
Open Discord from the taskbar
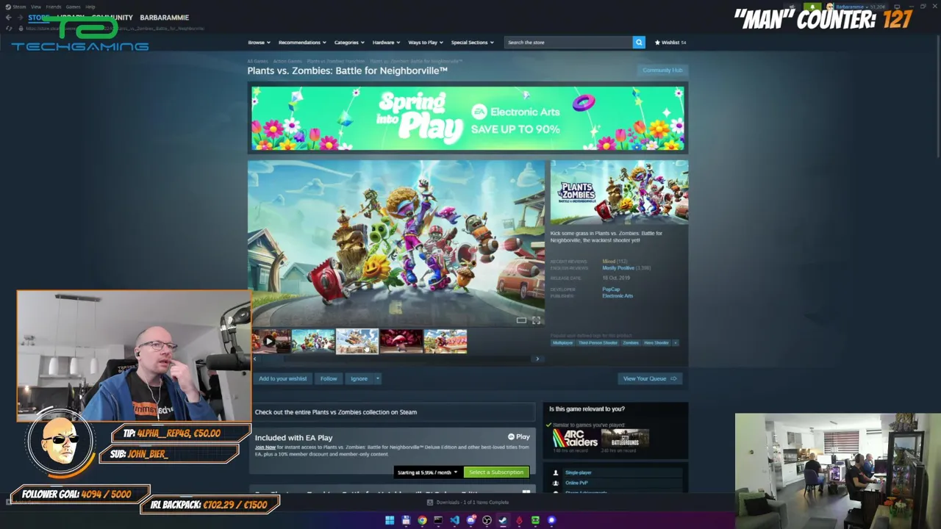470,520
